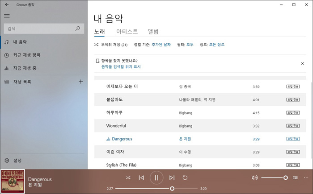
Task: Open 지금 재생 중 in sidebar
Action: point(44,68)
